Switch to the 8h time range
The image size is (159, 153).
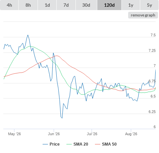click(x=28, y=5)
